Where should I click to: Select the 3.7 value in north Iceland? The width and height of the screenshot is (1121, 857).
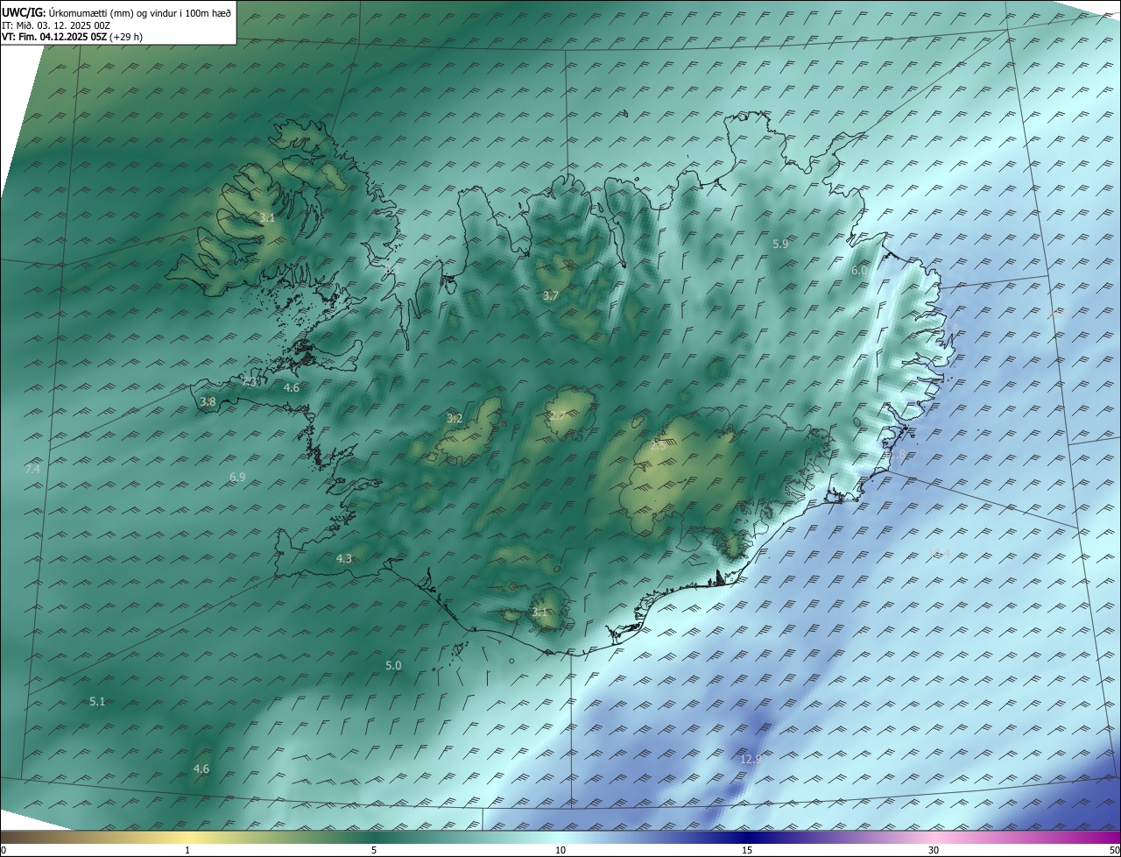pyautogui.click(x=550, y=296)
